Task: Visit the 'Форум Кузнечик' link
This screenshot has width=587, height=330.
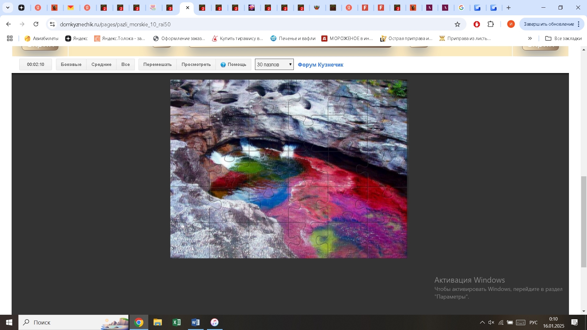Action: (x=320, y=65)
